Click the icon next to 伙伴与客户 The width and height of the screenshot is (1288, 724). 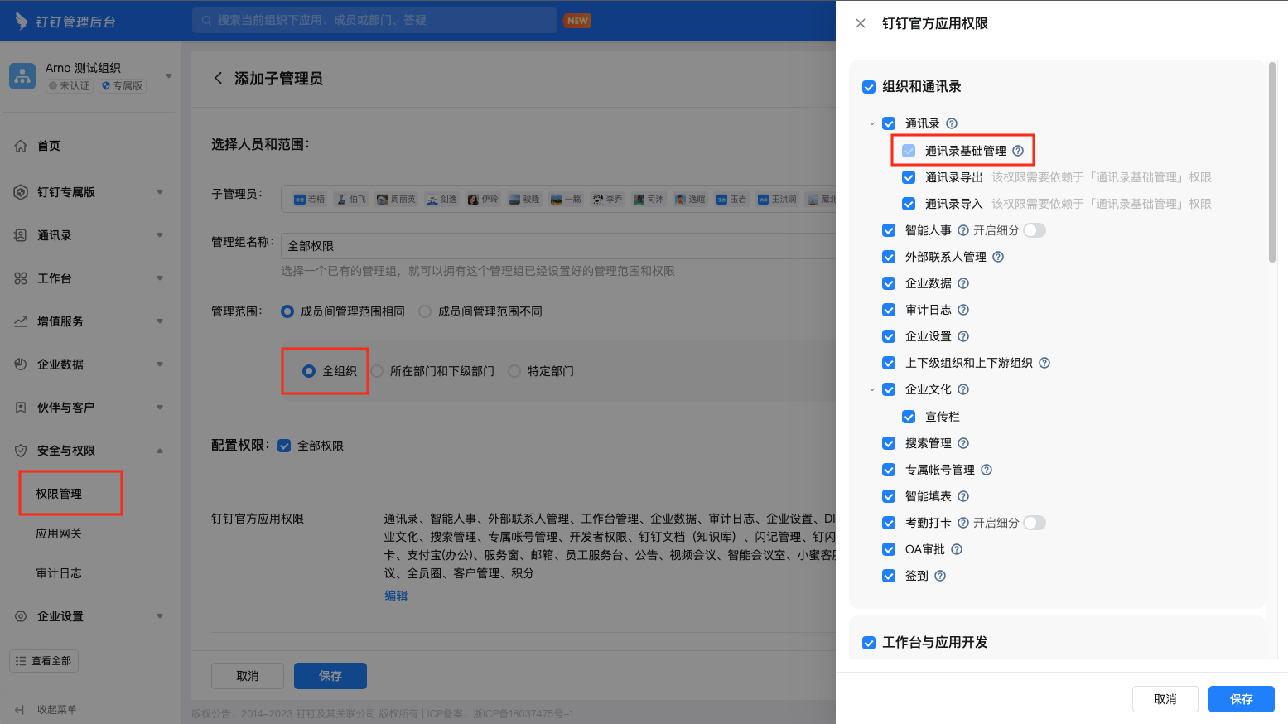[x=21, y=408]
